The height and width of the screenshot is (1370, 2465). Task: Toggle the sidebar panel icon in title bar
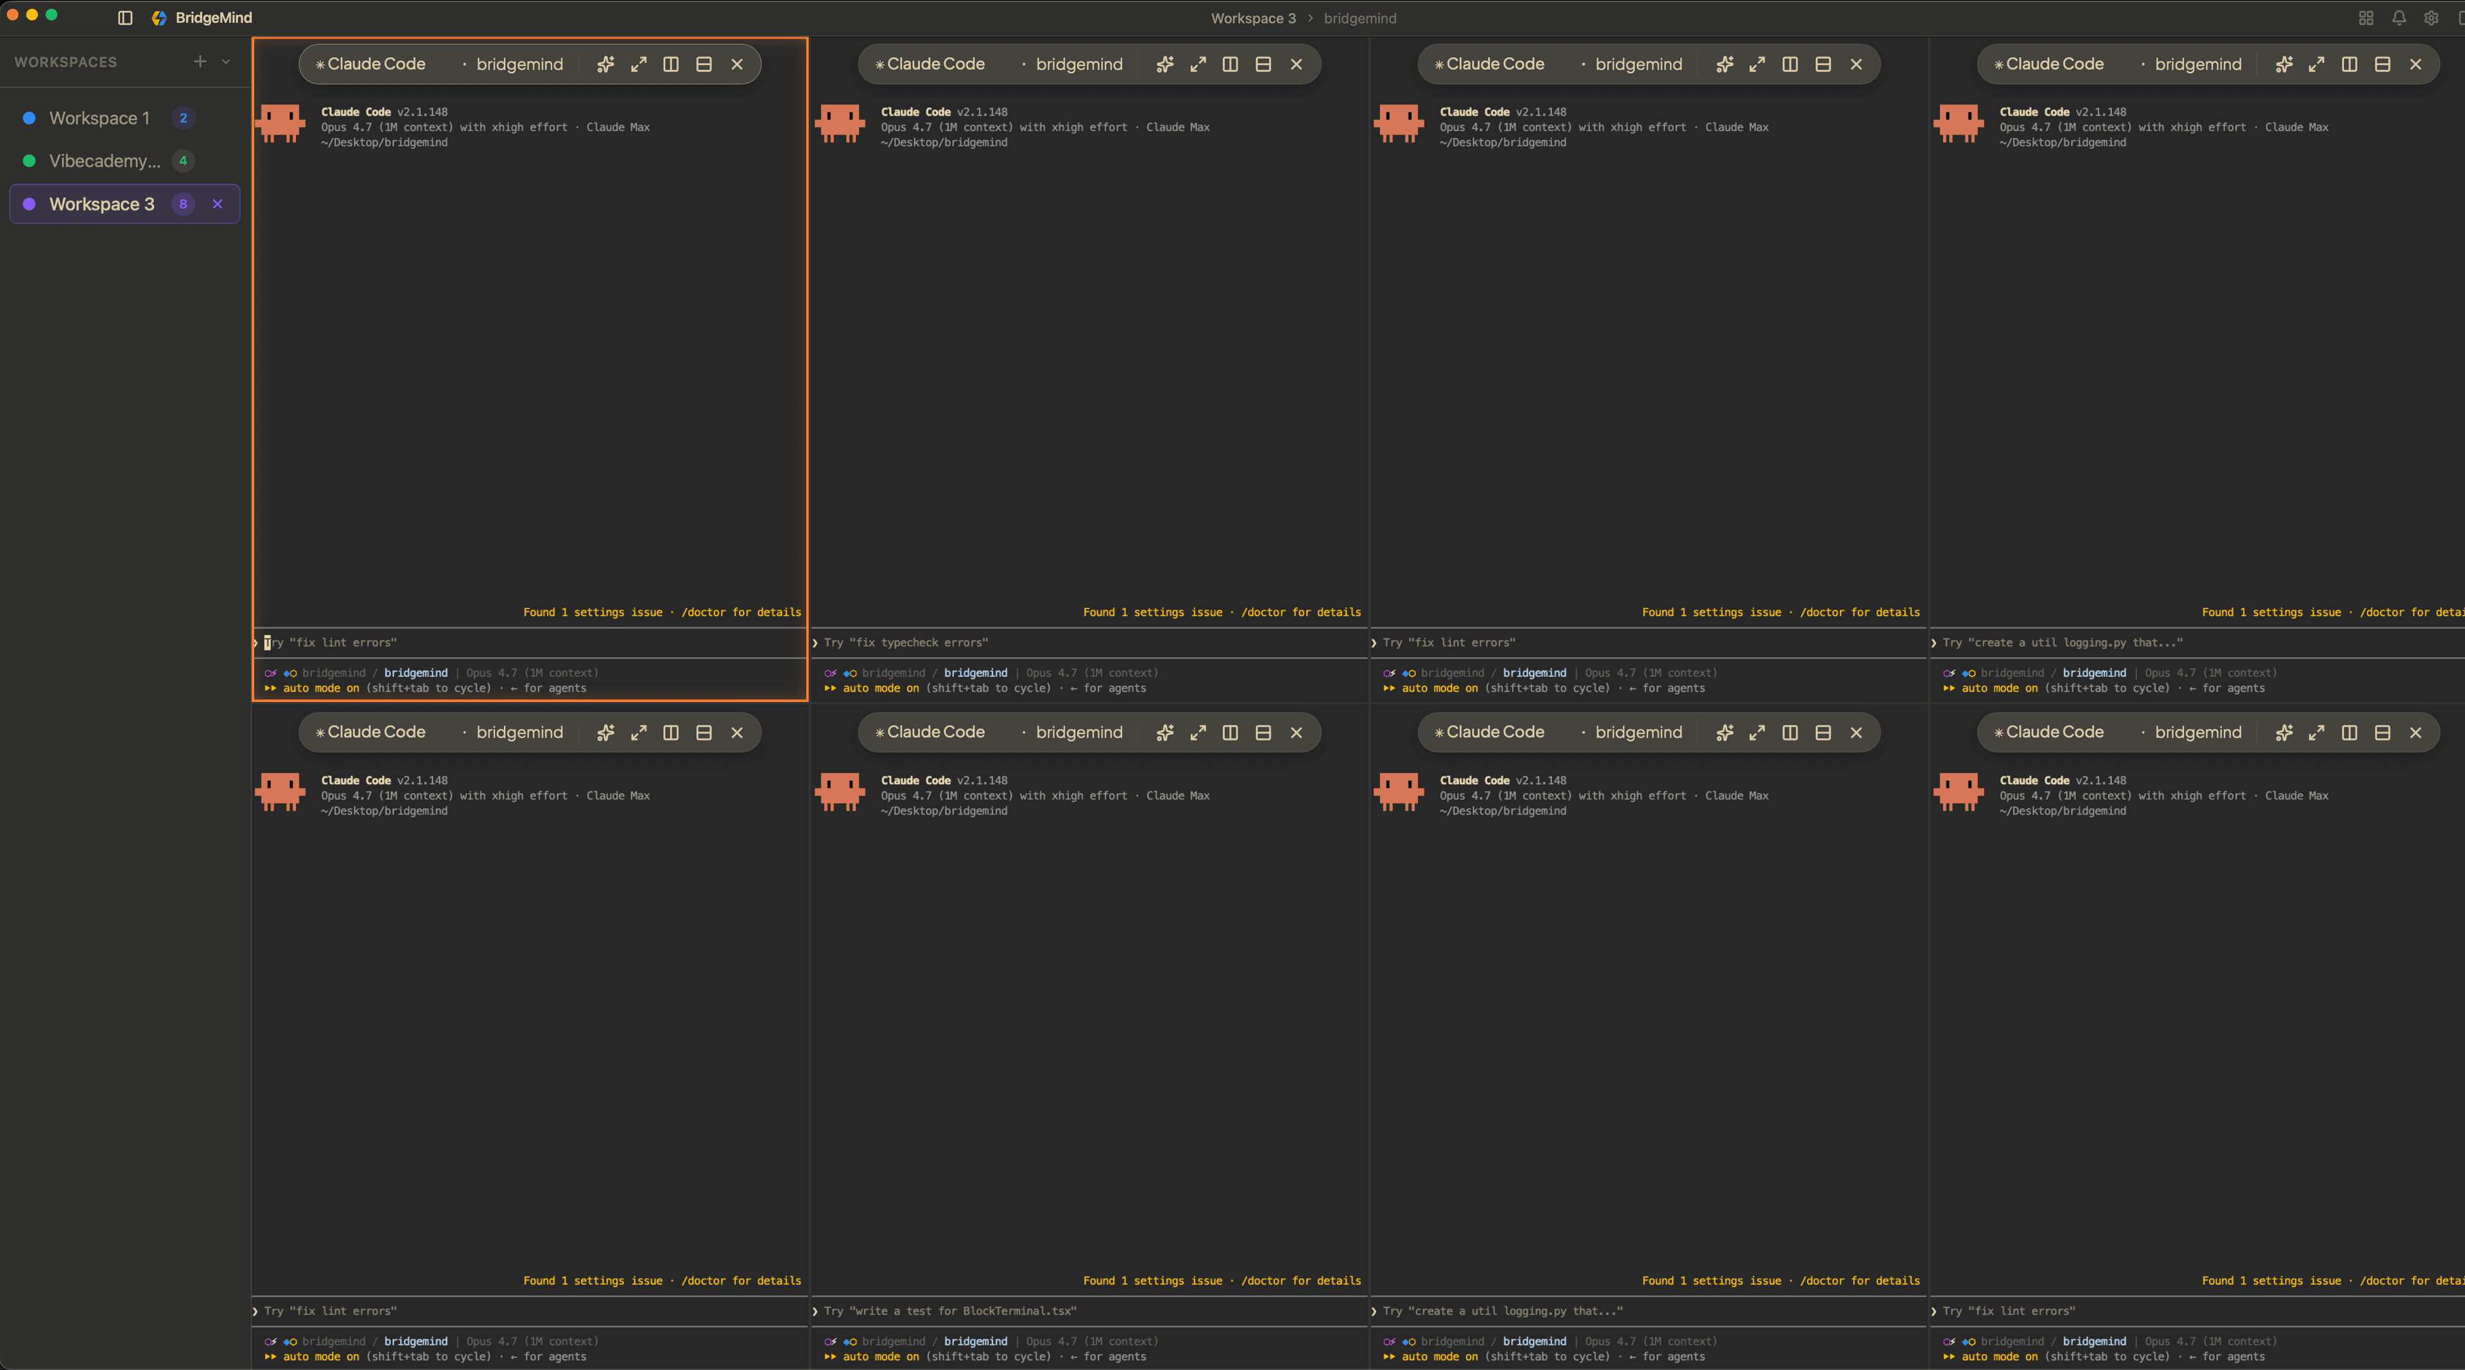click(x=125, y=18)
